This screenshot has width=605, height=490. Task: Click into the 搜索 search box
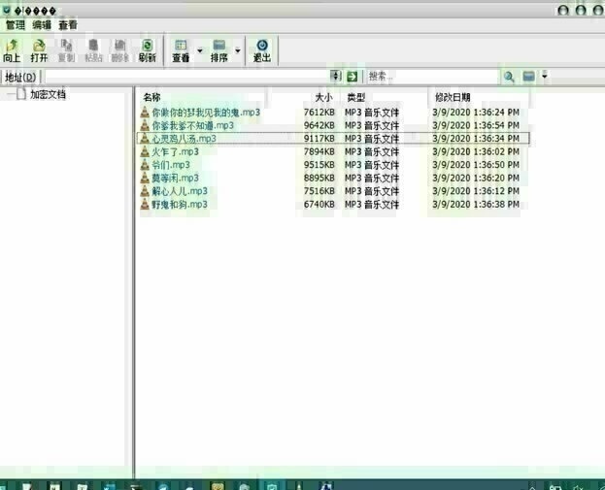(x=432, y=77)
